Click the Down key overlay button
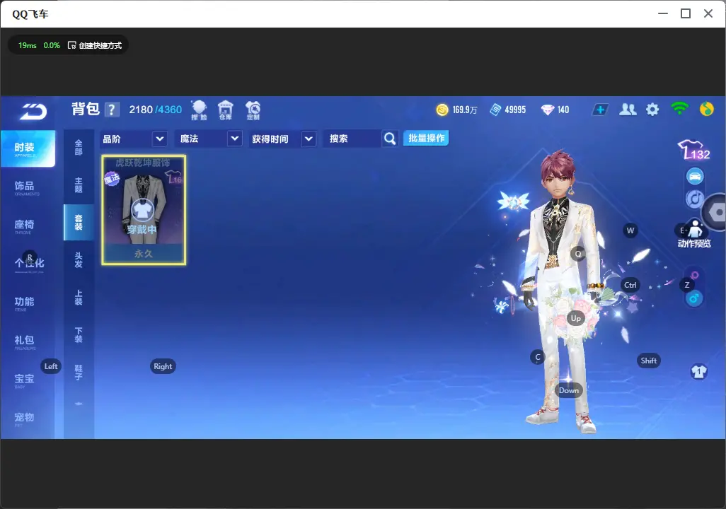 coord(569,390)
